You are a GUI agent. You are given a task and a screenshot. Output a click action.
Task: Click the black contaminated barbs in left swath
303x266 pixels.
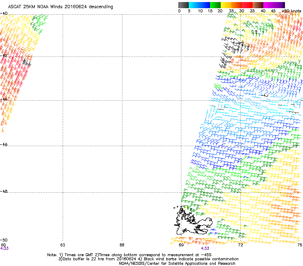point(27,62)
